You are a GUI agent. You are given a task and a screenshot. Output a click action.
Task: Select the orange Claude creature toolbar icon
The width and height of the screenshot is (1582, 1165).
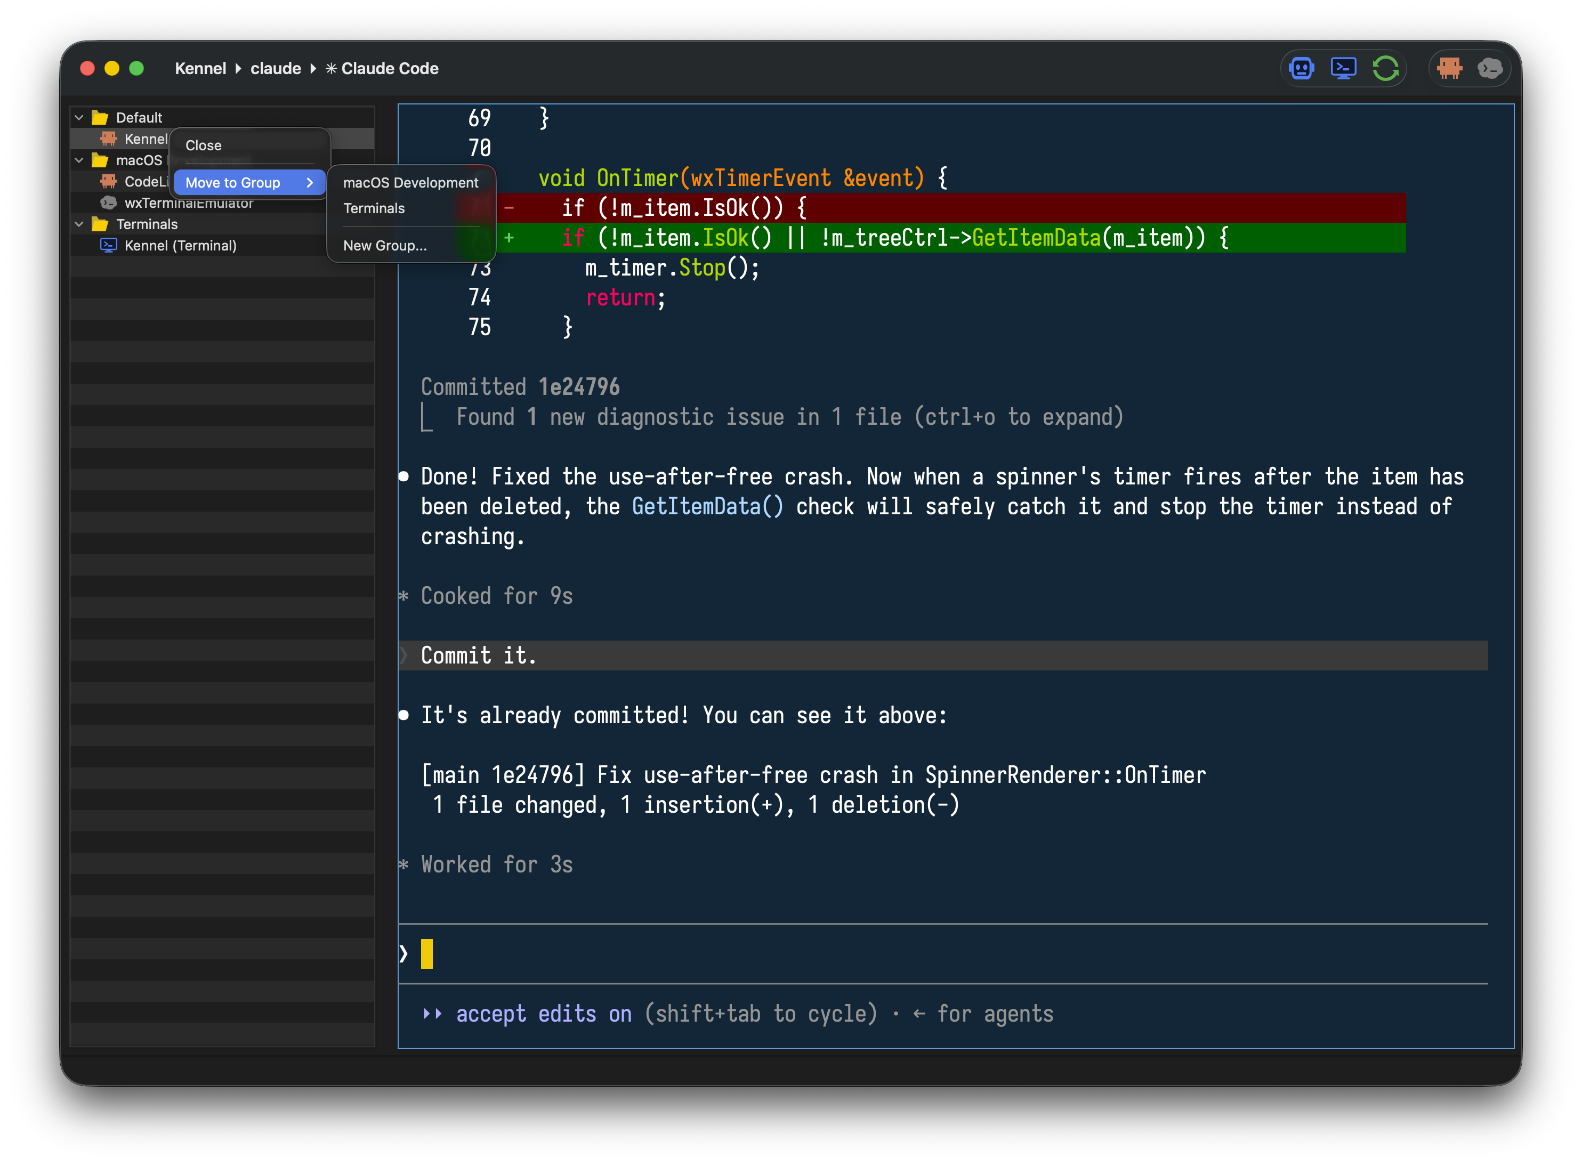[x=1449, y=68]
